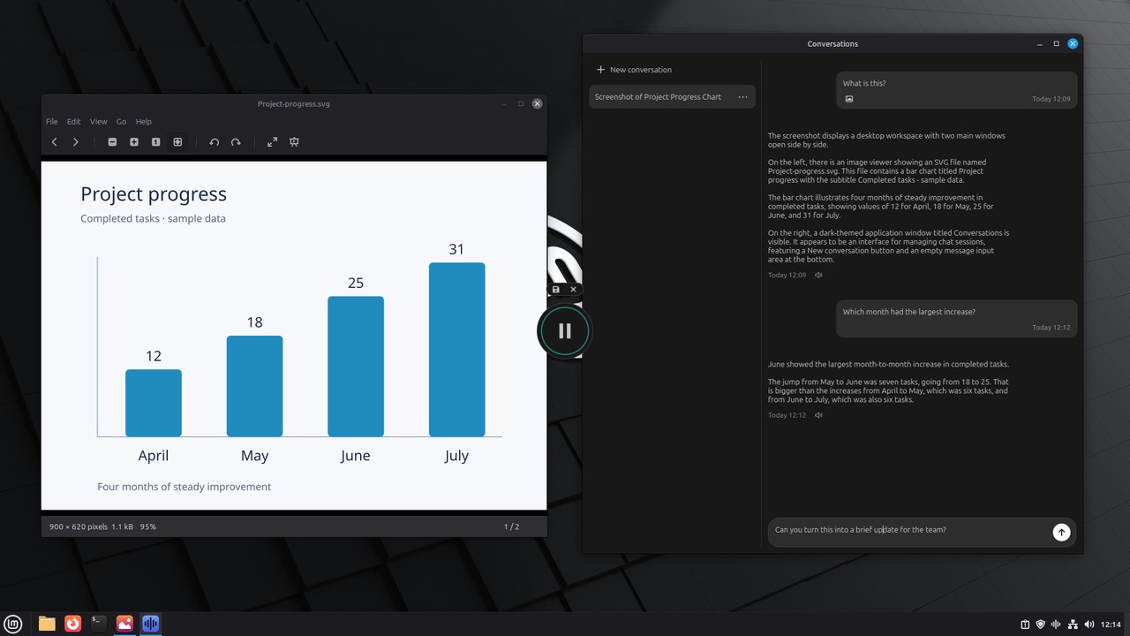
Task: Read aloud the 12:12 June increase reply
Action: pos(818,415)
